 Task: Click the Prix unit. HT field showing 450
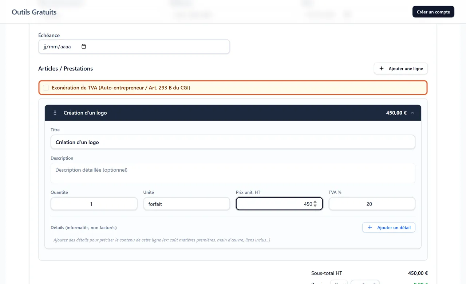pos(279,204)
